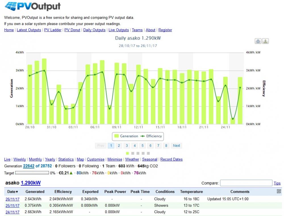Viewport: 284px width, 216px height.
Task: Switch to Yearly view
Action: [x=50, y=159]
